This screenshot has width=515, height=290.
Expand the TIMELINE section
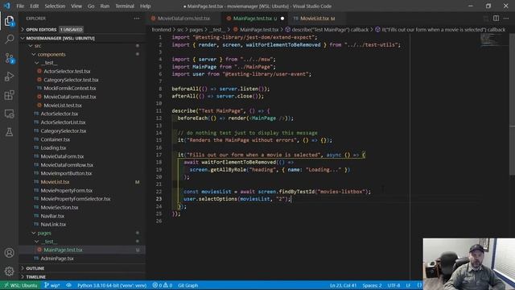35,277
